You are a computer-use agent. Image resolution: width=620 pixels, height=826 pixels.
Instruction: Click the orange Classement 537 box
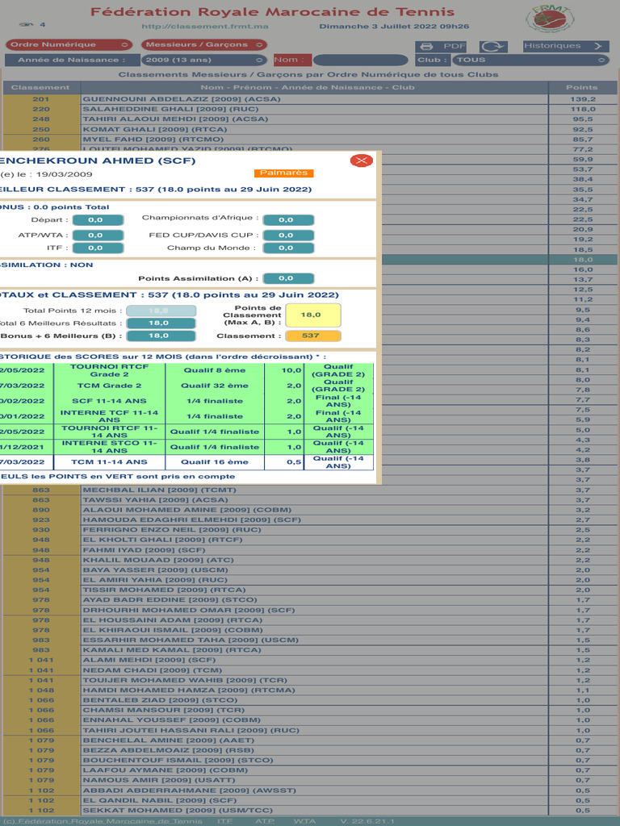[312, 336]
